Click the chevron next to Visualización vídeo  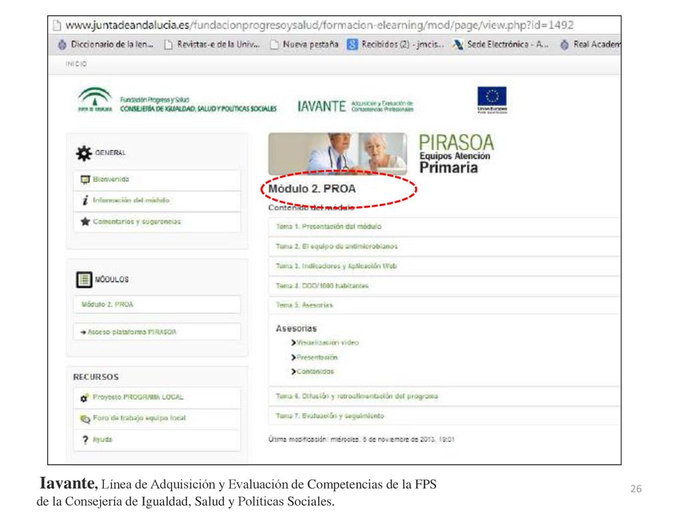pyautogui.click(x=293, y=343)
